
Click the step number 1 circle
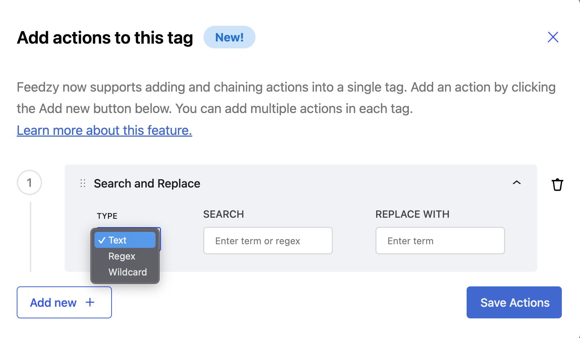point(29,182)
